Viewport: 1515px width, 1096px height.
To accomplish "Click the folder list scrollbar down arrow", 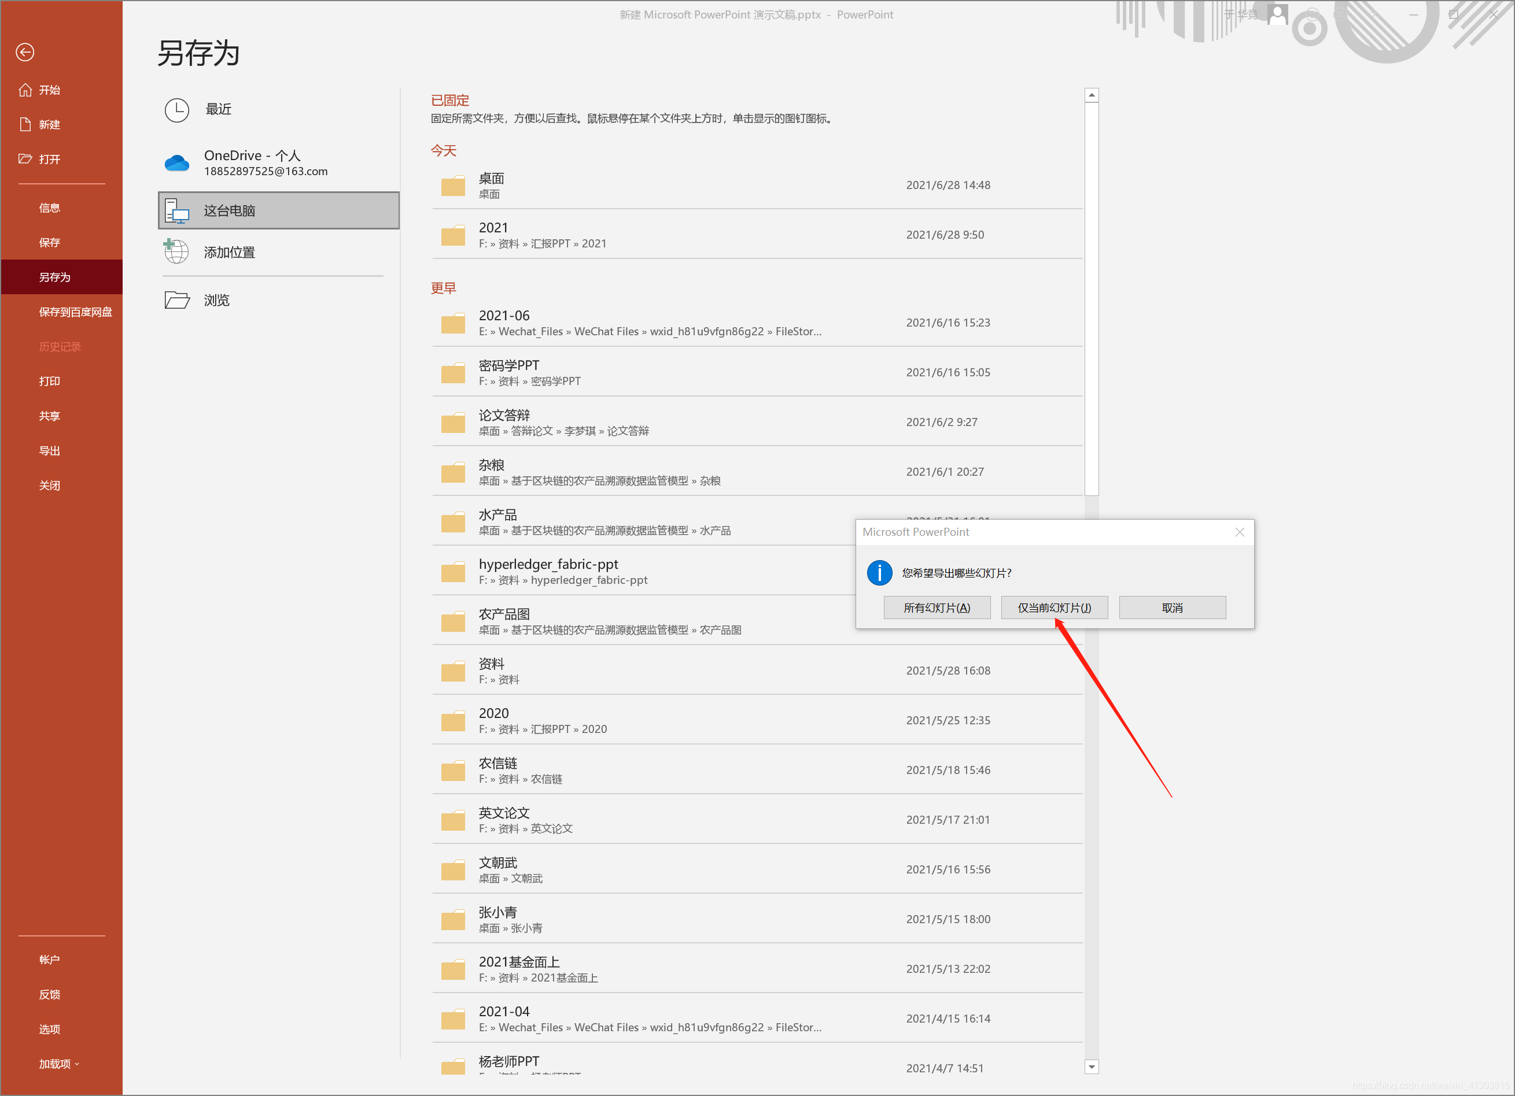I will click(1092, 1067).
